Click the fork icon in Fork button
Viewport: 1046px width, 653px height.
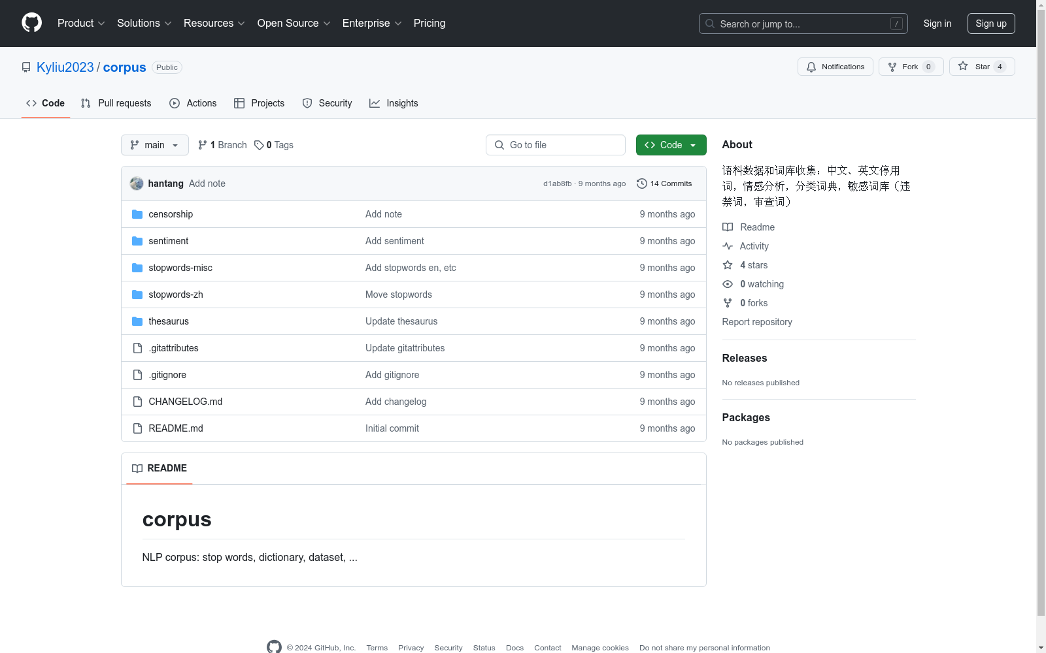click(892, 67)
